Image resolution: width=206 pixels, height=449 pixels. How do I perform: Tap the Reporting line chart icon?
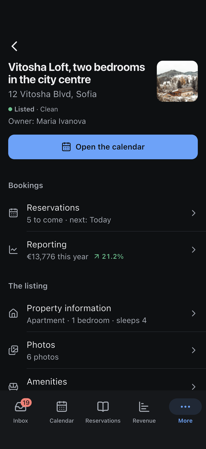tap(13, 250)
